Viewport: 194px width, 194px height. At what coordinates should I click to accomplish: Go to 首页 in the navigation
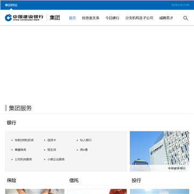(x=73, y=18)
